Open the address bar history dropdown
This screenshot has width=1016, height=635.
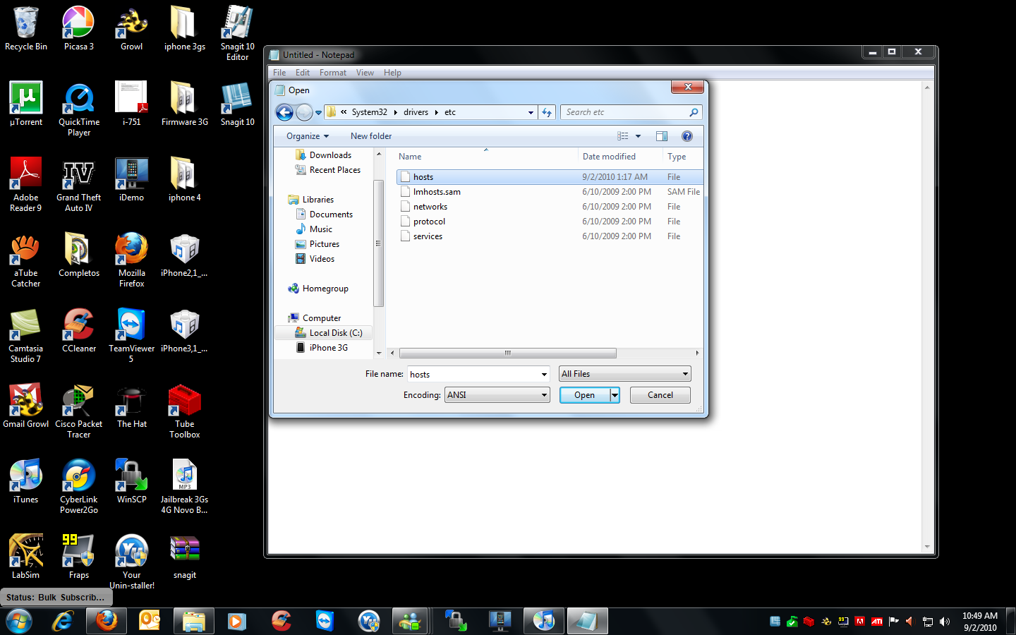531,112
